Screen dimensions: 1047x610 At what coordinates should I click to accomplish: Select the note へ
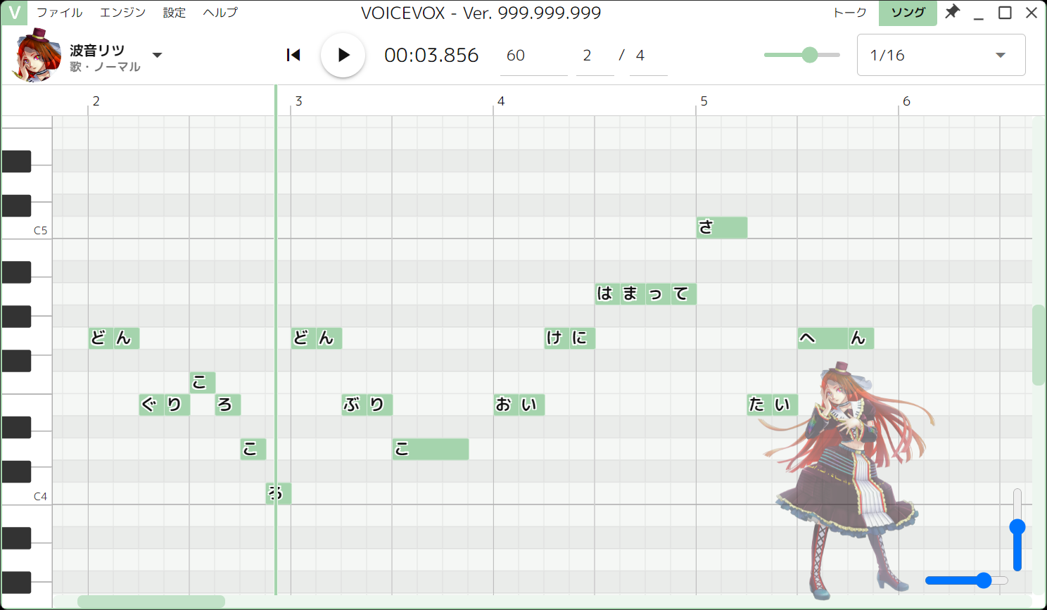click(823, 338)
